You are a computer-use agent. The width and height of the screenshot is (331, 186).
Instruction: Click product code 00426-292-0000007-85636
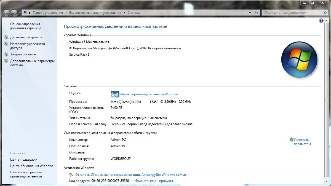click(x=110, y=181)
